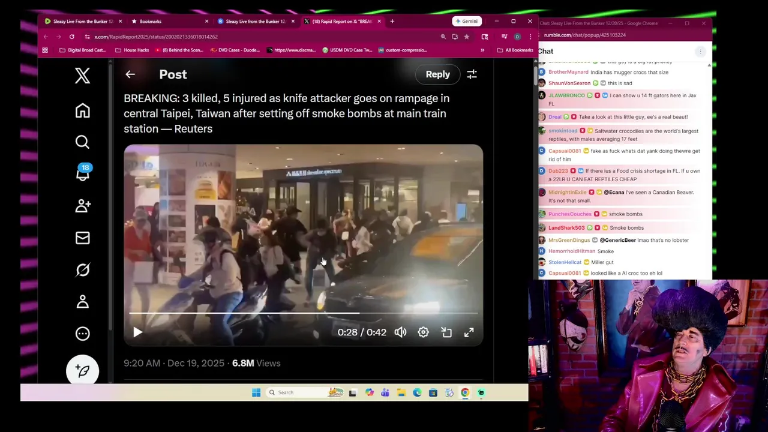Reload the X page
This screenshot has width=768, height=432.
(x=71, y=37)
